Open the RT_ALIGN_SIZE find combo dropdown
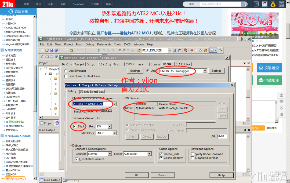The width and height of the screenshot is (290, 183). tap(170, 50)
